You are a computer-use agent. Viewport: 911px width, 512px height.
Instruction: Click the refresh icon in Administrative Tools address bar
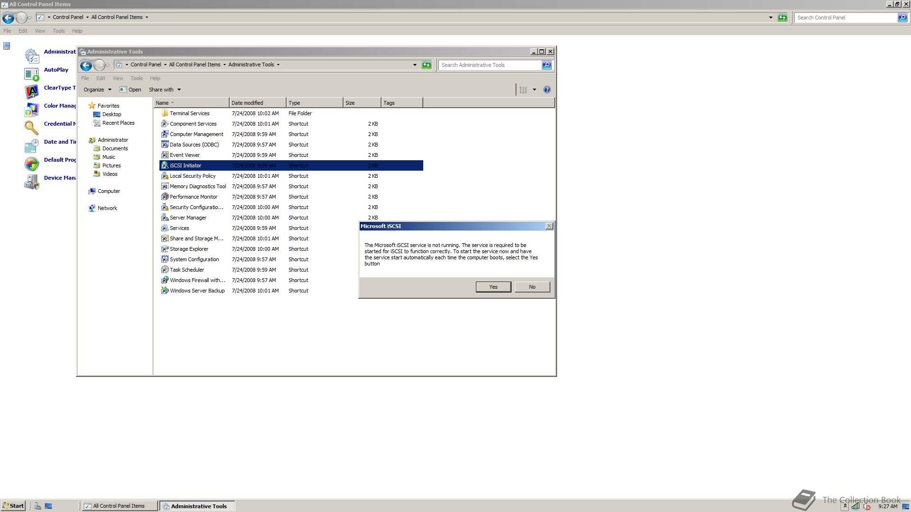tap(427, 65)
